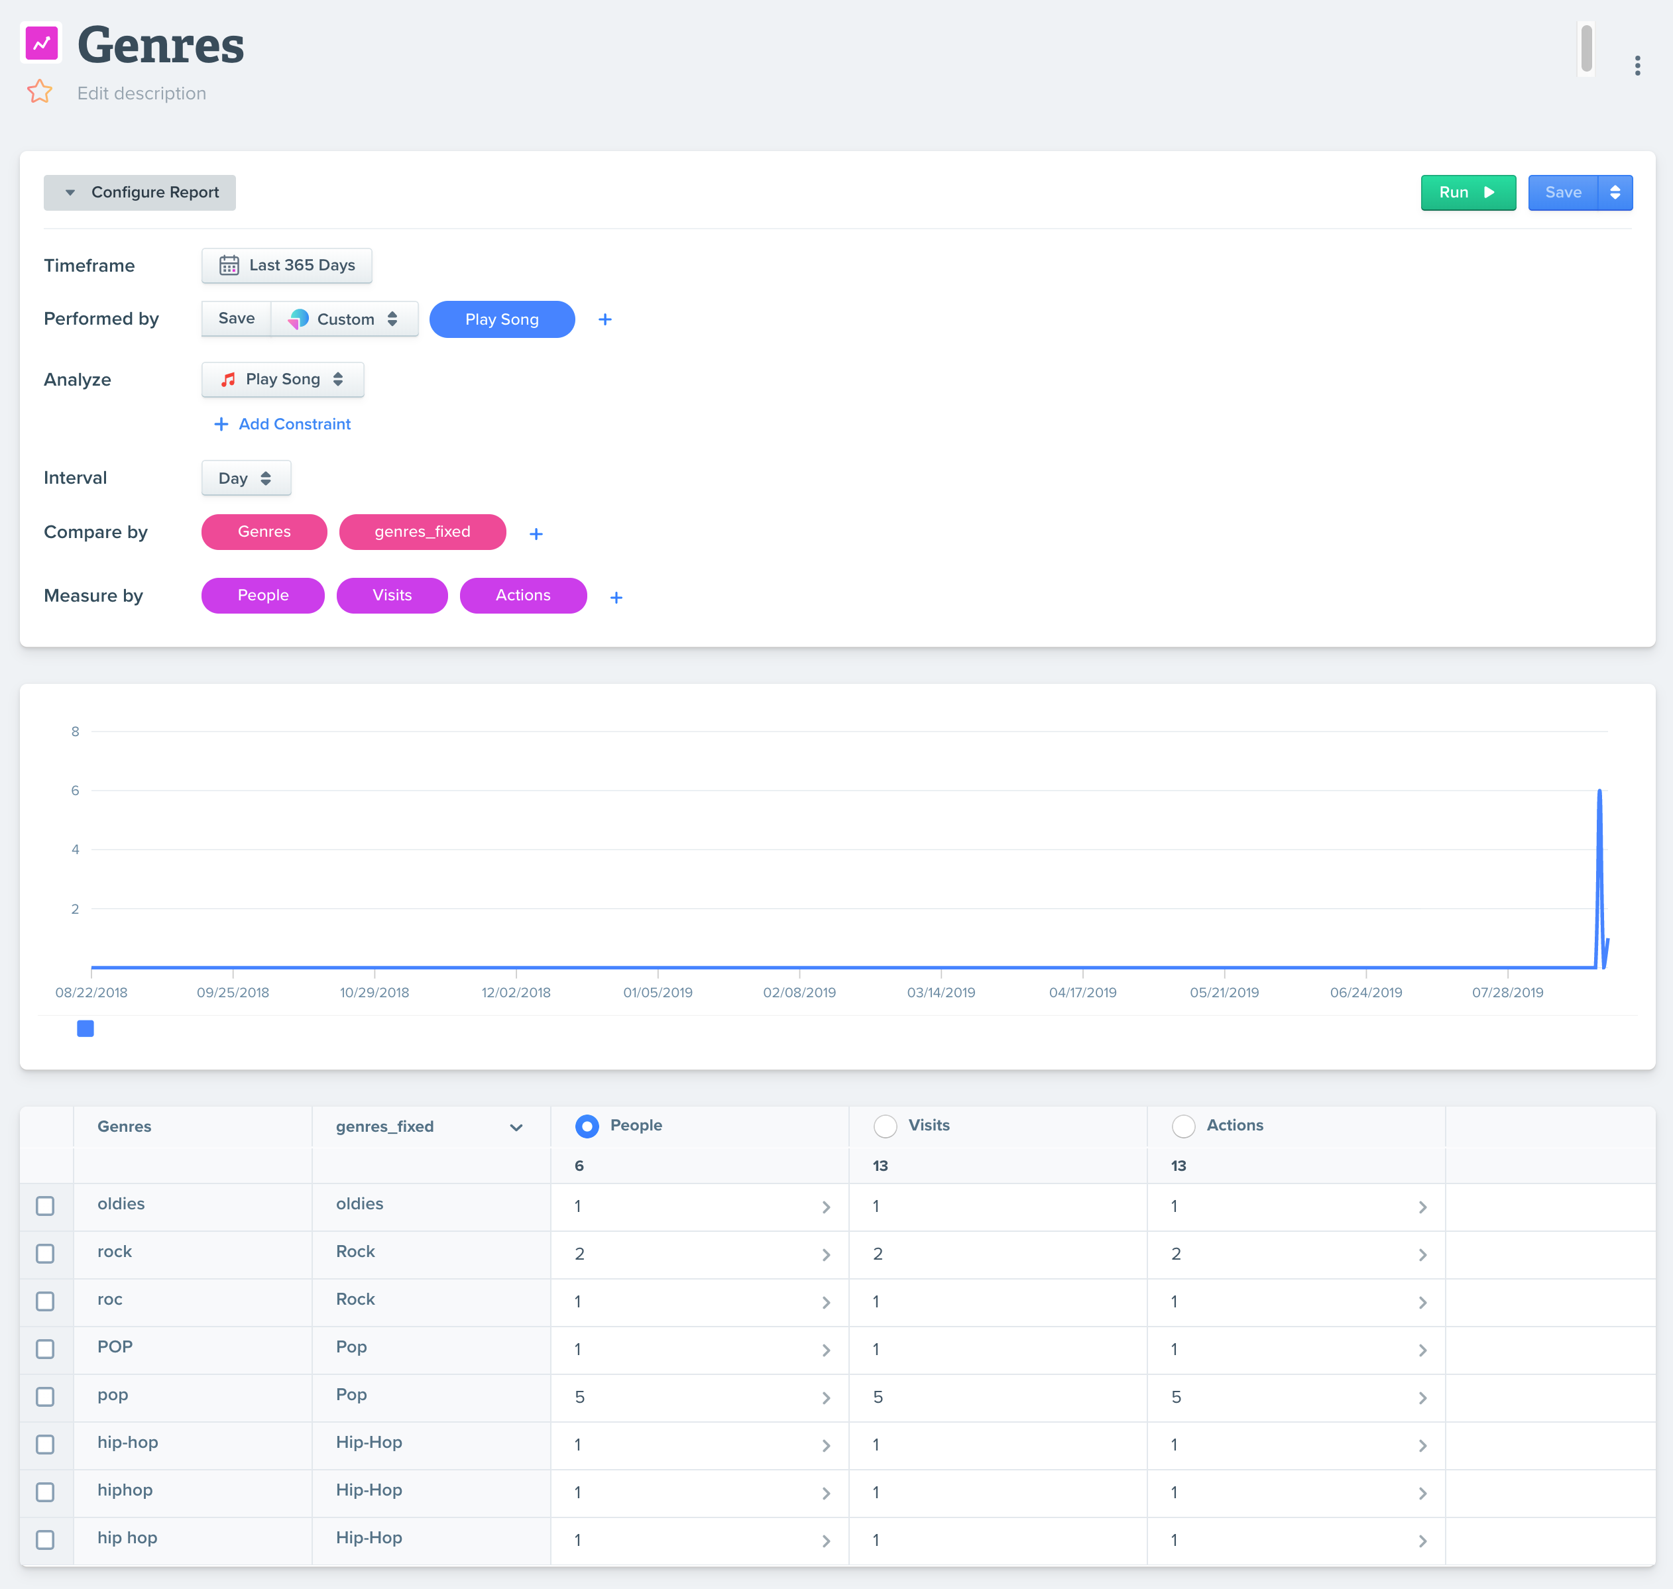
Task: Open People detail arrow for oldies row
Action: coord(825,1207)
